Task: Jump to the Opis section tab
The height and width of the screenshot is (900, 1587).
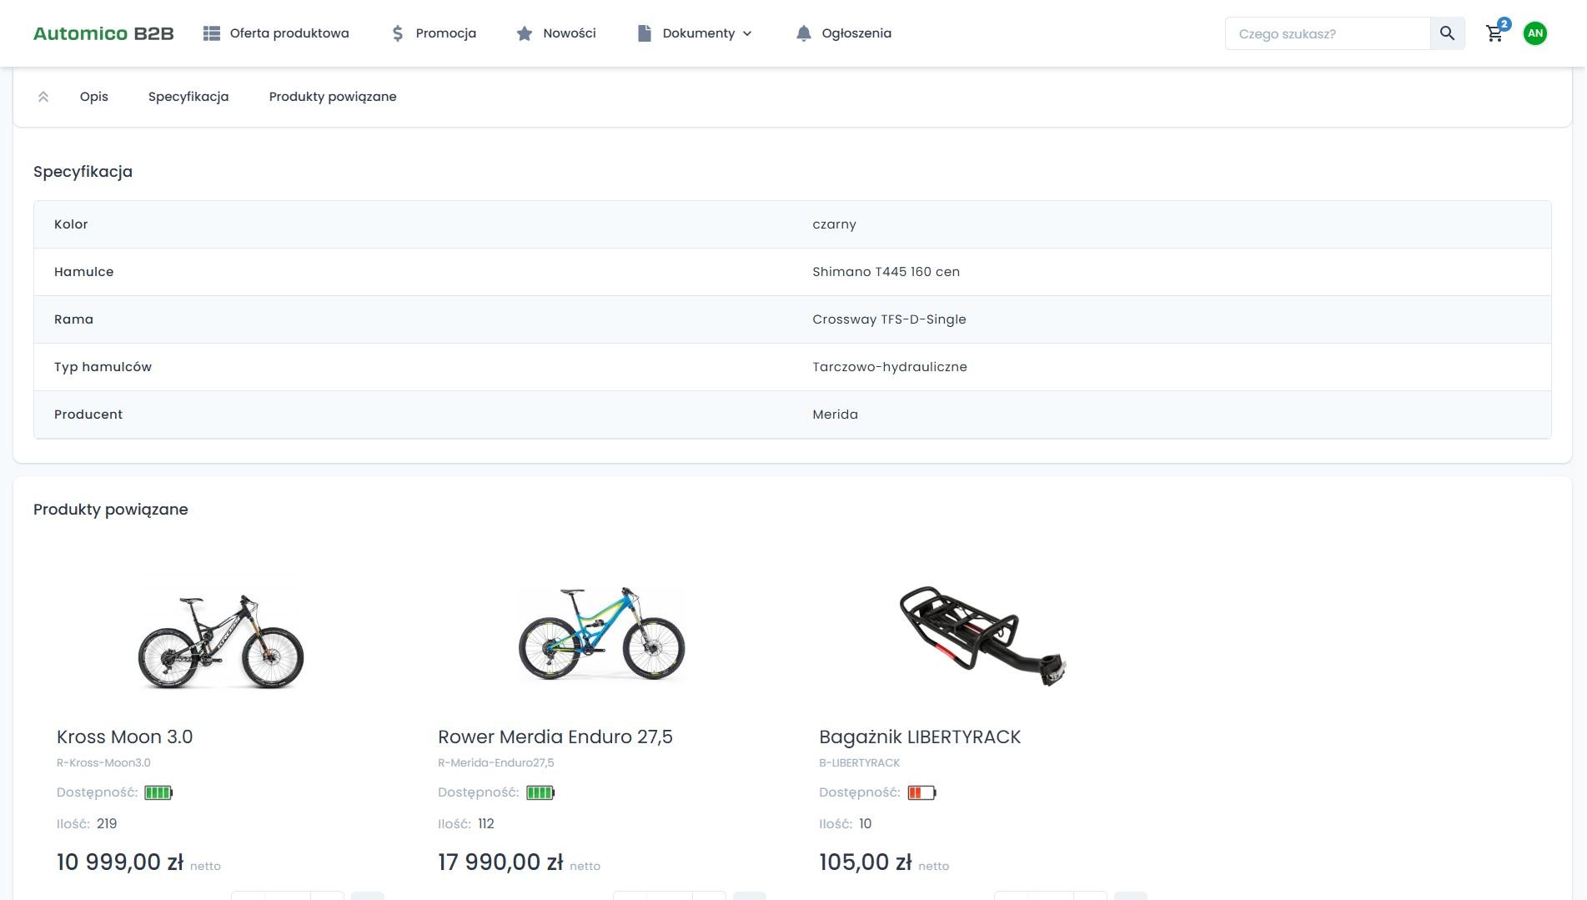Action: click(x=94, y=97)
